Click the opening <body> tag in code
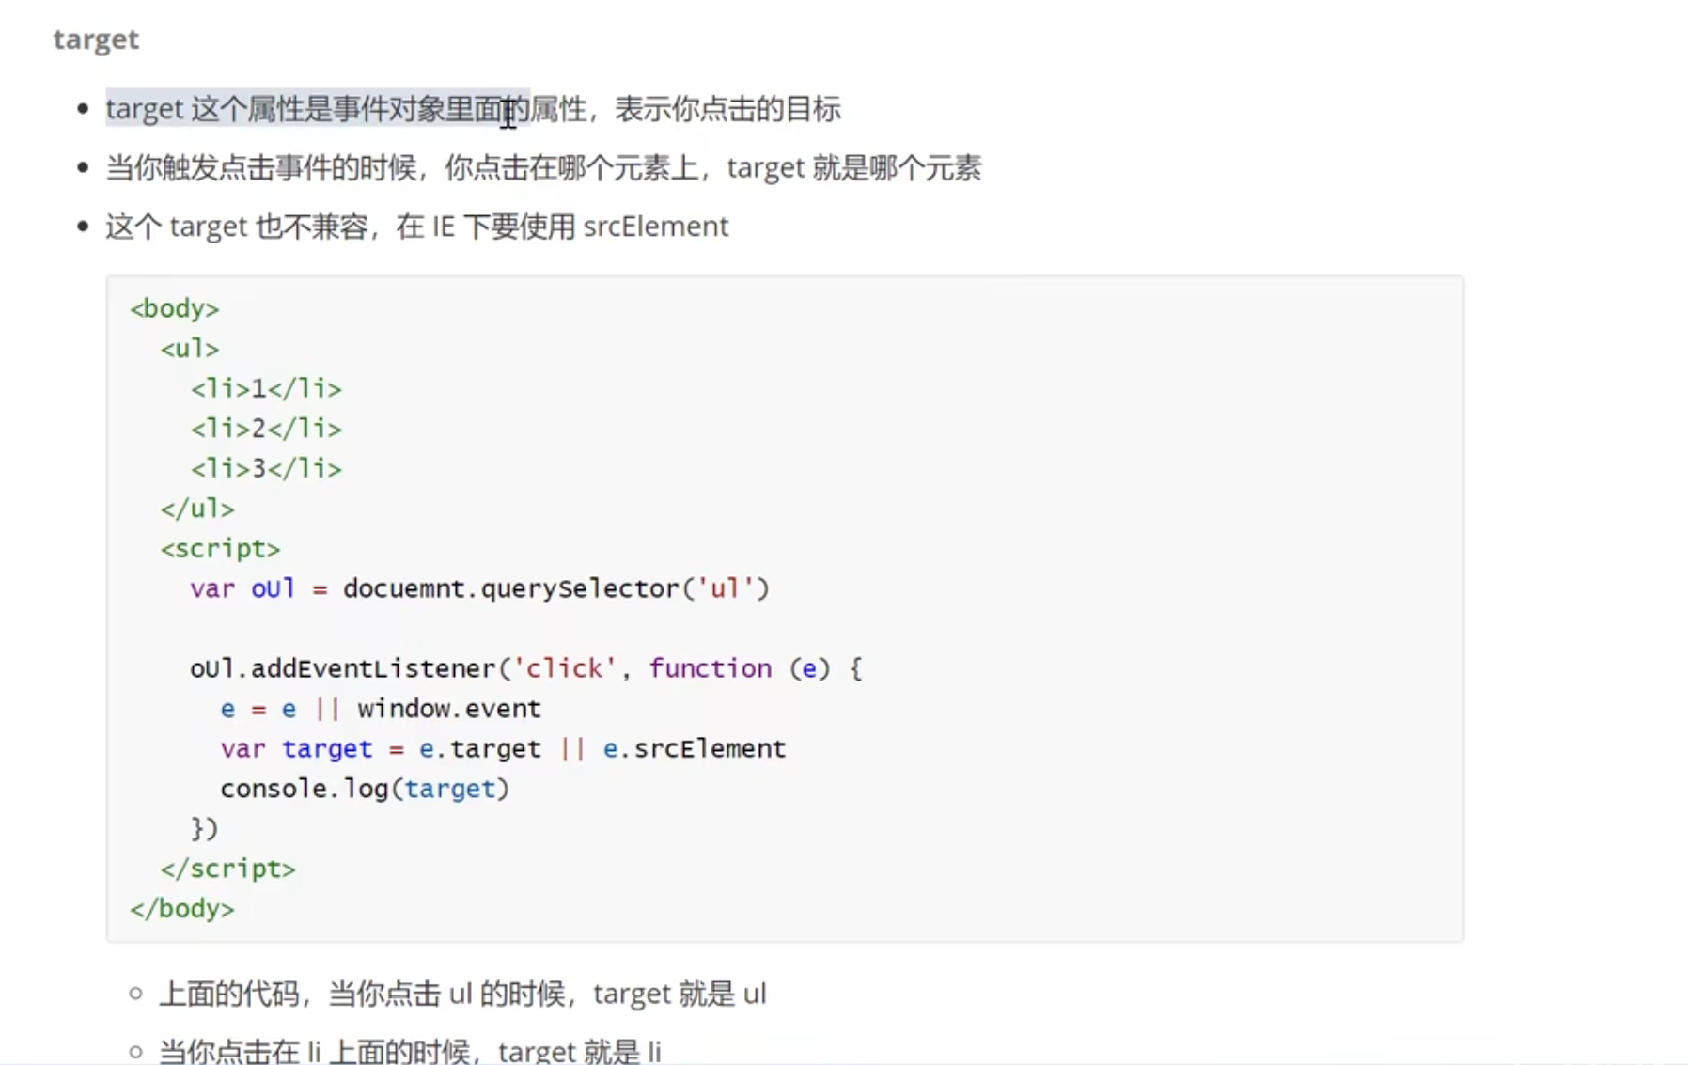 (x=175, y=308)
